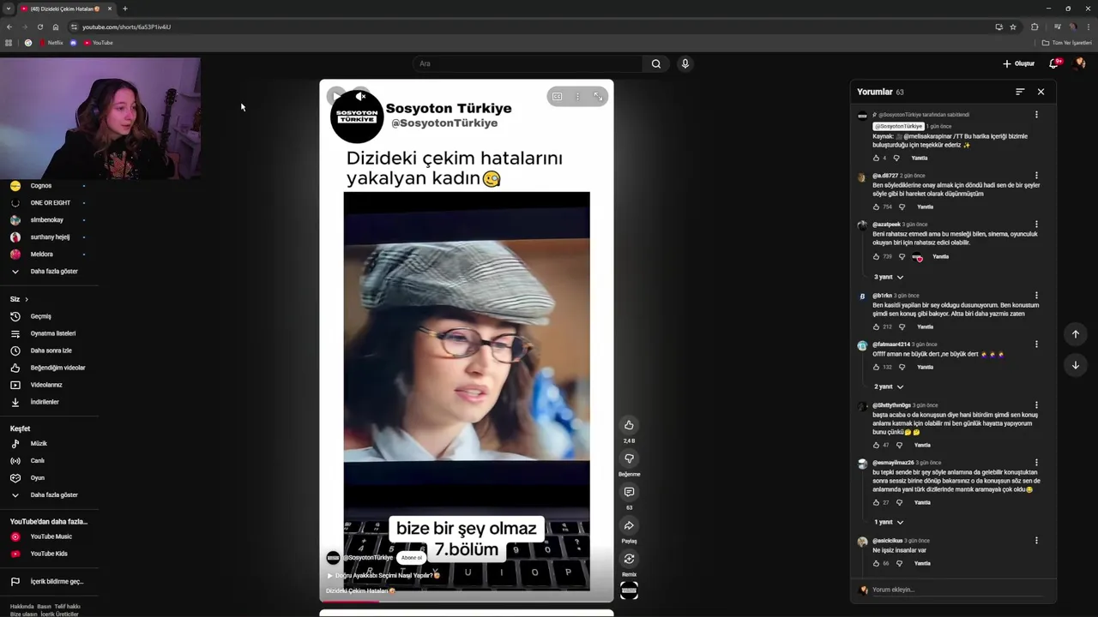The height and width of the screenshot is (617, 1098).
Task: Open comments via the speech bubble icon
Action: click(629, 492)
